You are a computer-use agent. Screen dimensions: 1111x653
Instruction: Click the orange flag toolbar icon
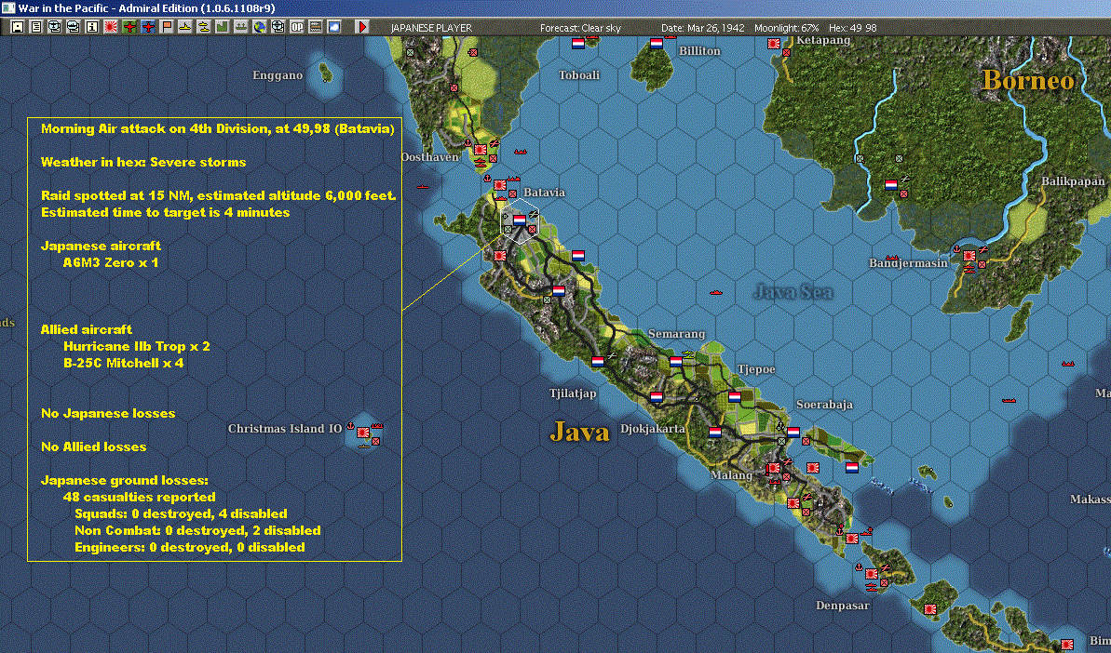pyautogui.click(x=167, y=27)
